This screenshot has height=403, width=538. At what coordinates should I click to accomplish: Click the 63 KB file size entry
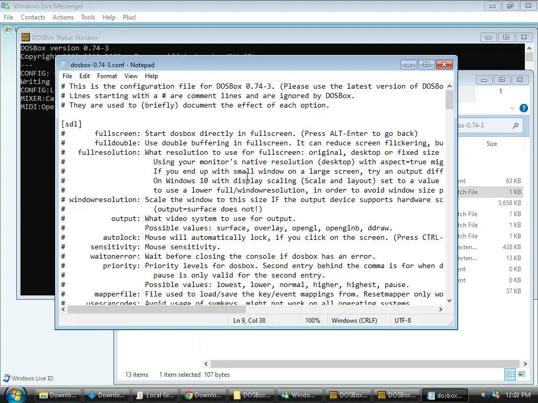[513, 181]
